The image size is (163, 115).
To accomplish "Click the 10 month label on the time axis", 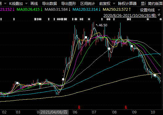I will (x=153, y=112).
